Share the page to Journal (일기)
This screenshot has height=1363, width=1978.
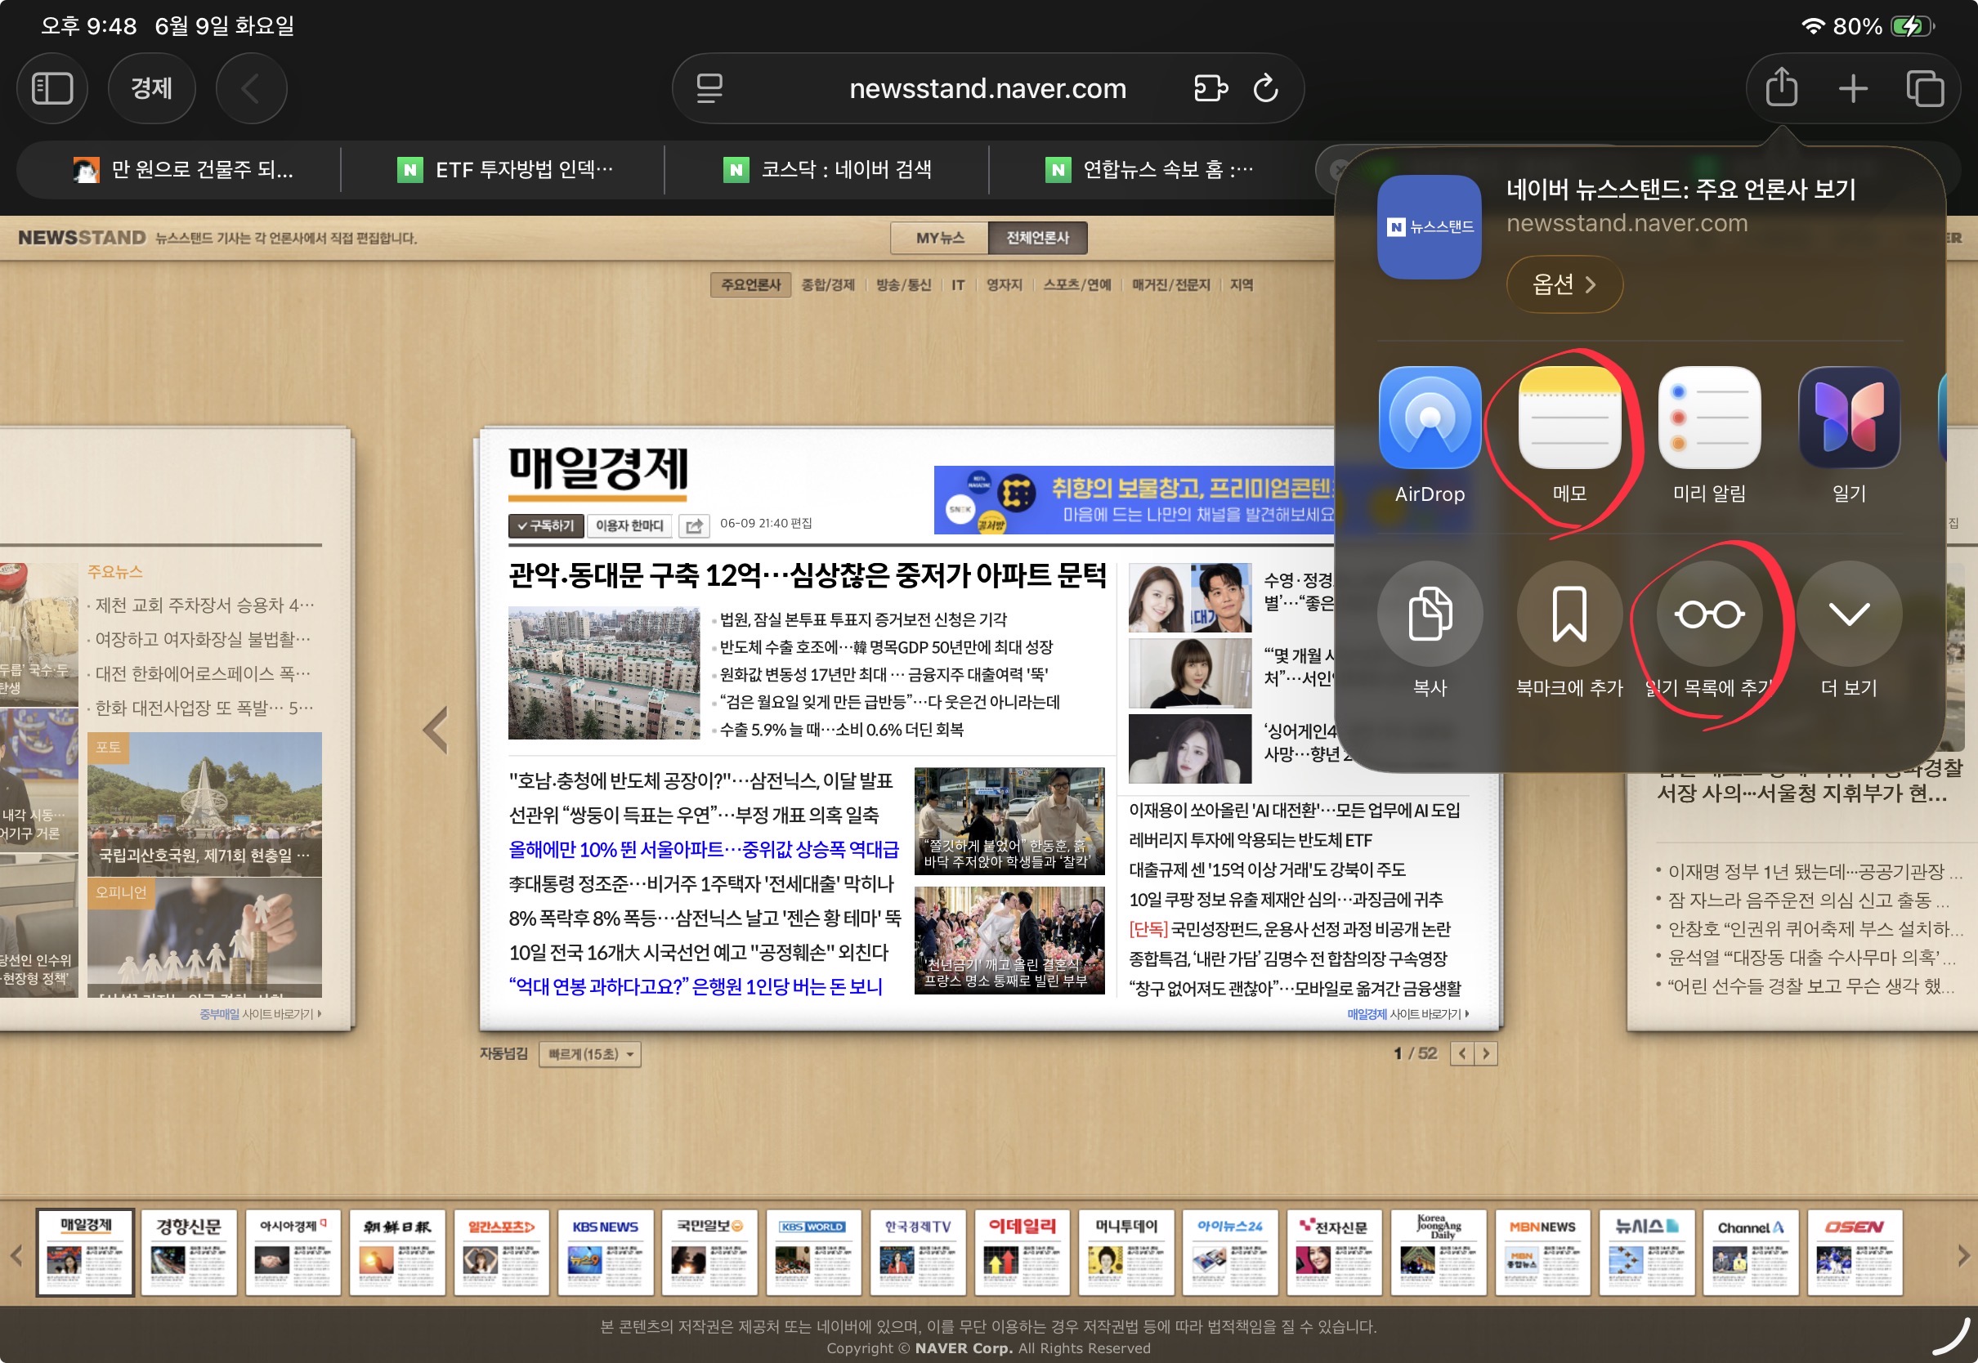pos(1850,436)
